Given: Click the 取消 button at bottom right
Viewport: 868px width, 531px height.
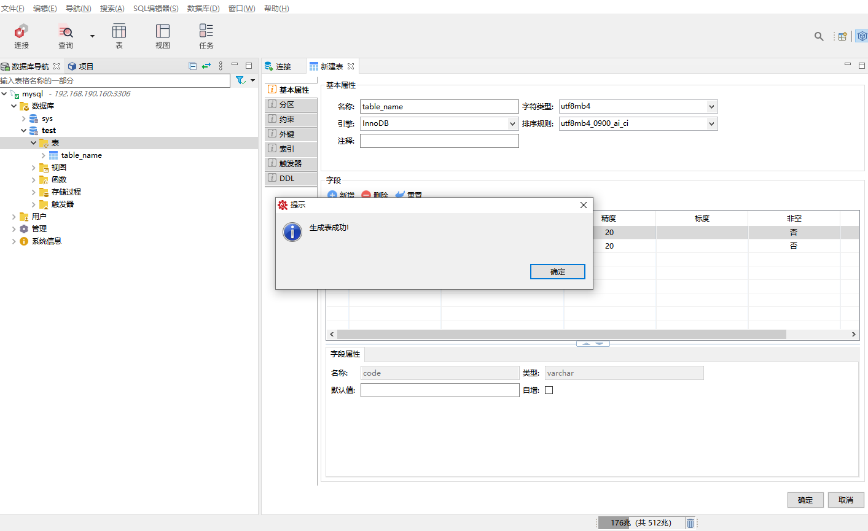Looking at the screenshot, I should tap(845, 500).
